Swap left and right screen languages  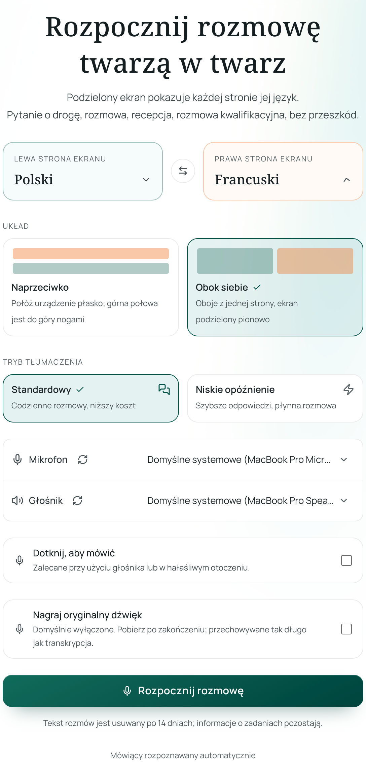[x=183, y=171]
